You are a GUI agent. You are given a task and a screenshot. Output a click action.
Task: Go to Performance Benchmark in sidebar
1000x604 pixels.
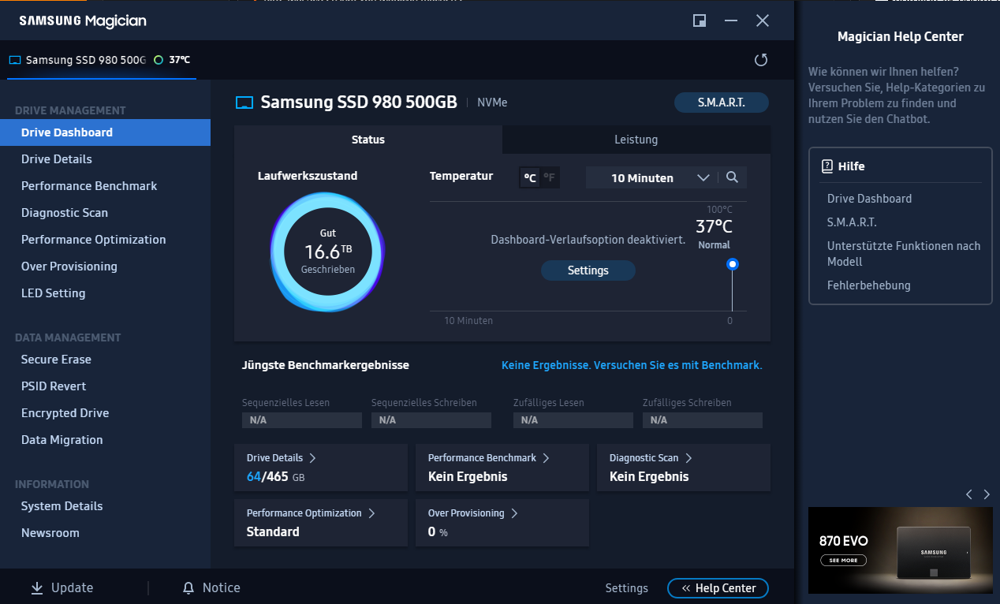click(105, 186)
